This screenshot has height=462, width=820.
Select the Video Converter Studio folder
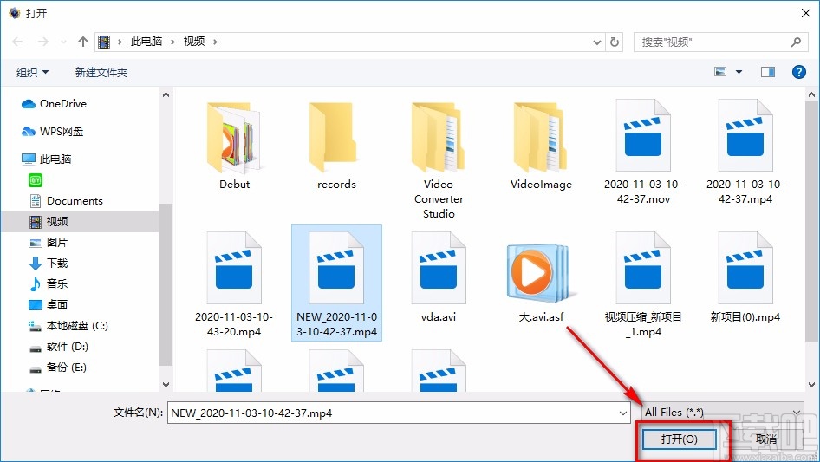(439, 159)
